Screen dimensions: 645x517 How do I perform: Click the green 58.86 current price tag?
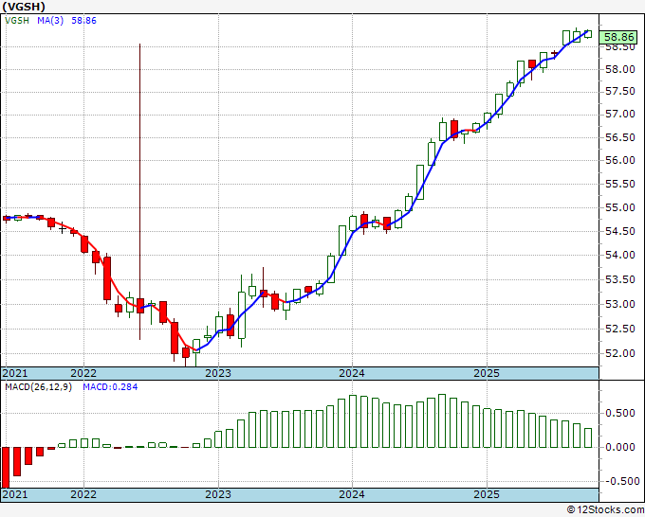(618, 37)
